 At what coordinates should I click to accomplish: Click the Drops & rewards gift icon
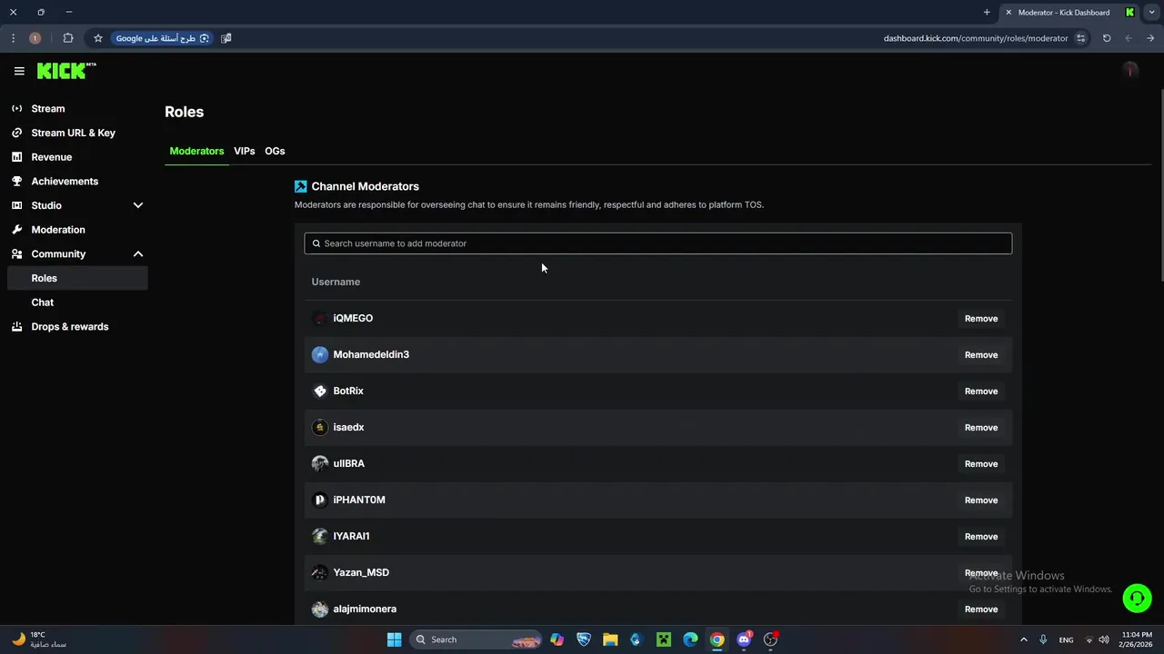(x=16, y=326)
